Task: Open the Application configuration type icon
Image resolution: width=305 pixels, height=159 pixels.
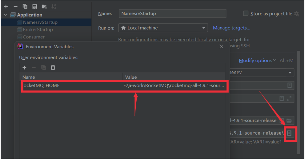Action: coord(13,15)
